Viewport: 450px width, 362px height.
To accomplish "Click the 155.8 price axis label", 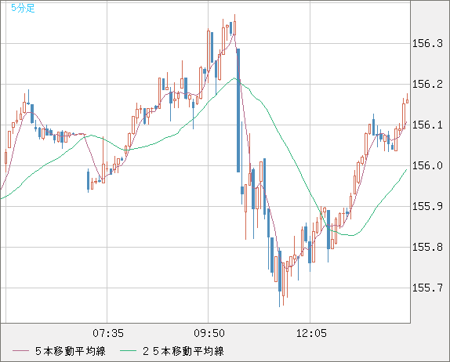I will click(x=427, y=248).
